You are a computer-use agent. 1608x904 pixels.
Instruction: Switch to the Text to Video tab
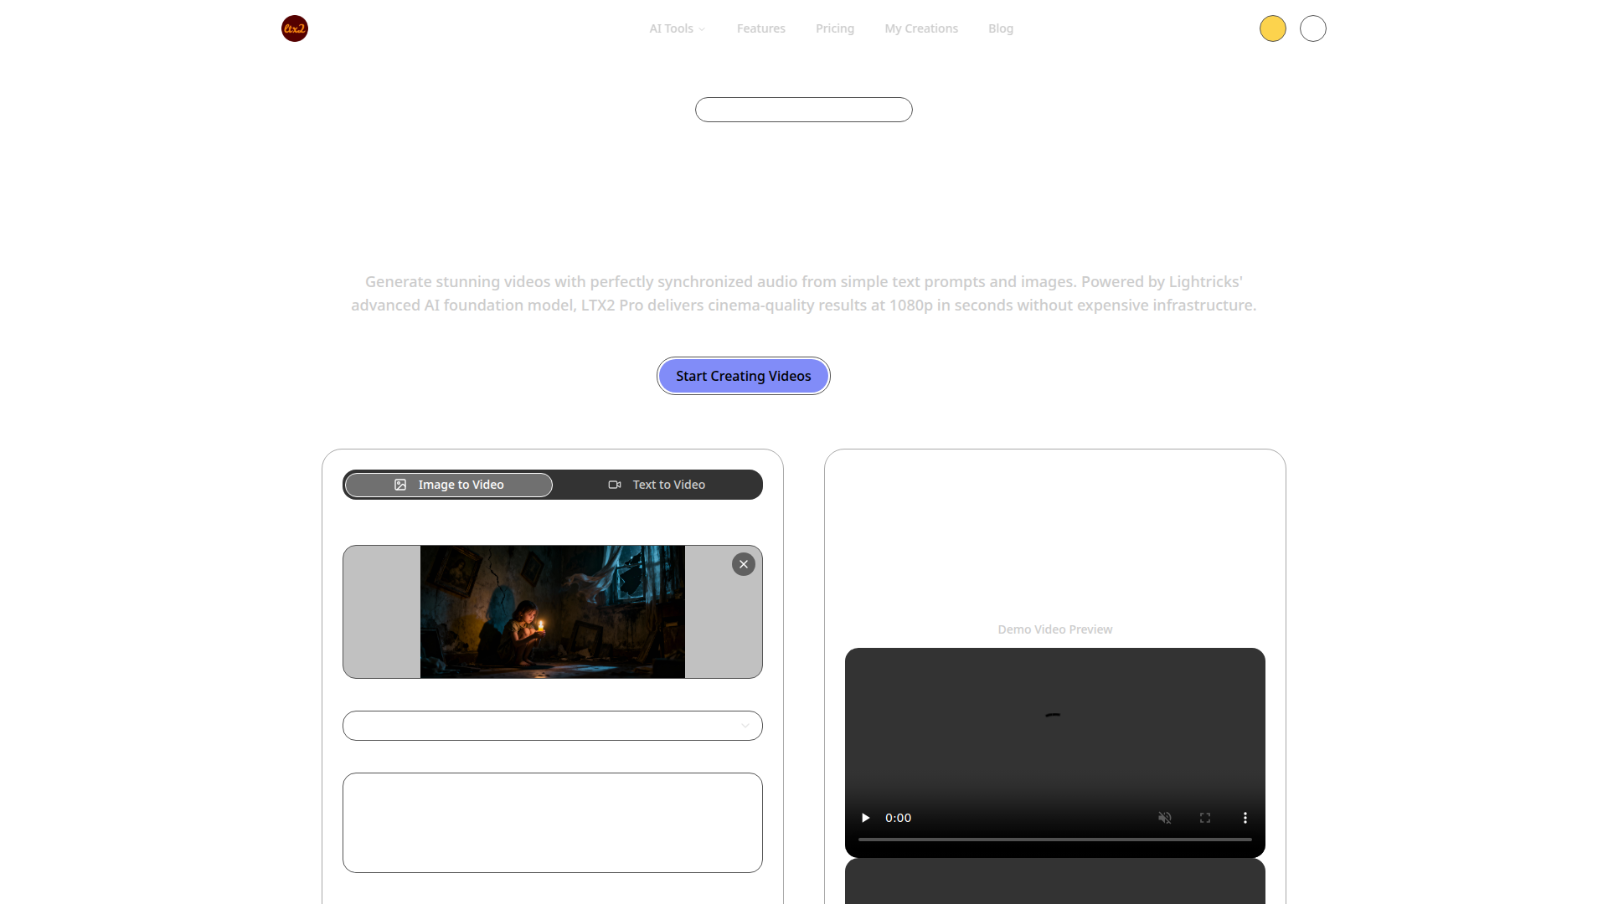[657, 485]
